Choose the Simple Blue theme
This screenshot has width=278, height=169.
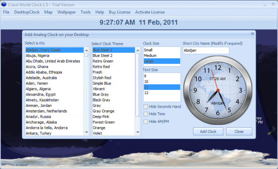[x=113, y=83]
